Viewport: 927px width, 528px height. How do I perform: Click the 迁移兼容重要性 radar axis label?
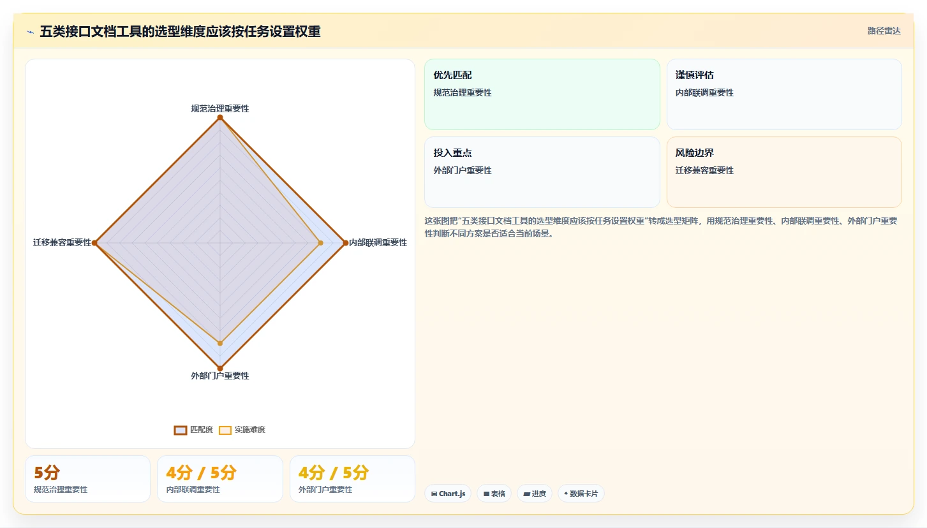click(x=63, y=242)
